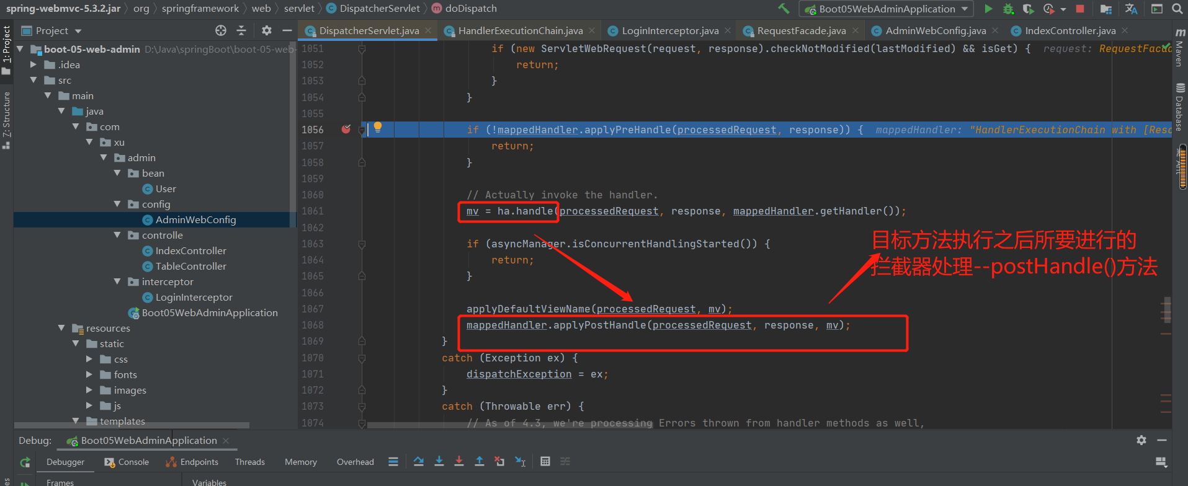Screen dimensions: 1188x486
Task: Toggle the Database tool window button
Action: tap(1179, 107)
